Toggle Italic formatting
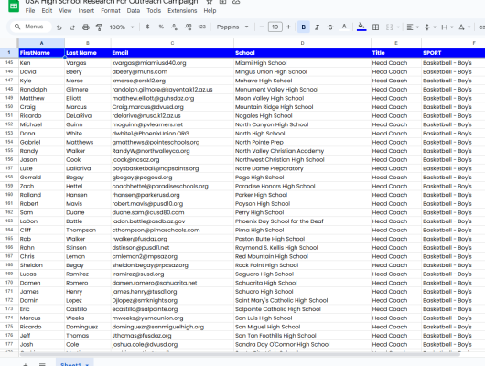 [317, 27]
